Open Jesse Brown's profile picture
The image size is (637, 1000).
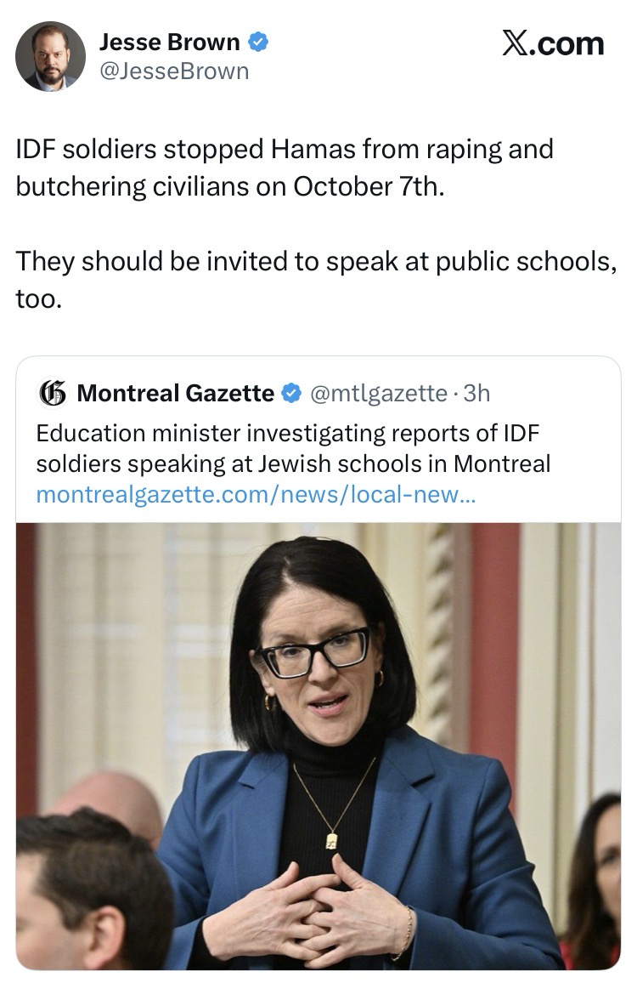pyautogui.click(x=50, y=56)
